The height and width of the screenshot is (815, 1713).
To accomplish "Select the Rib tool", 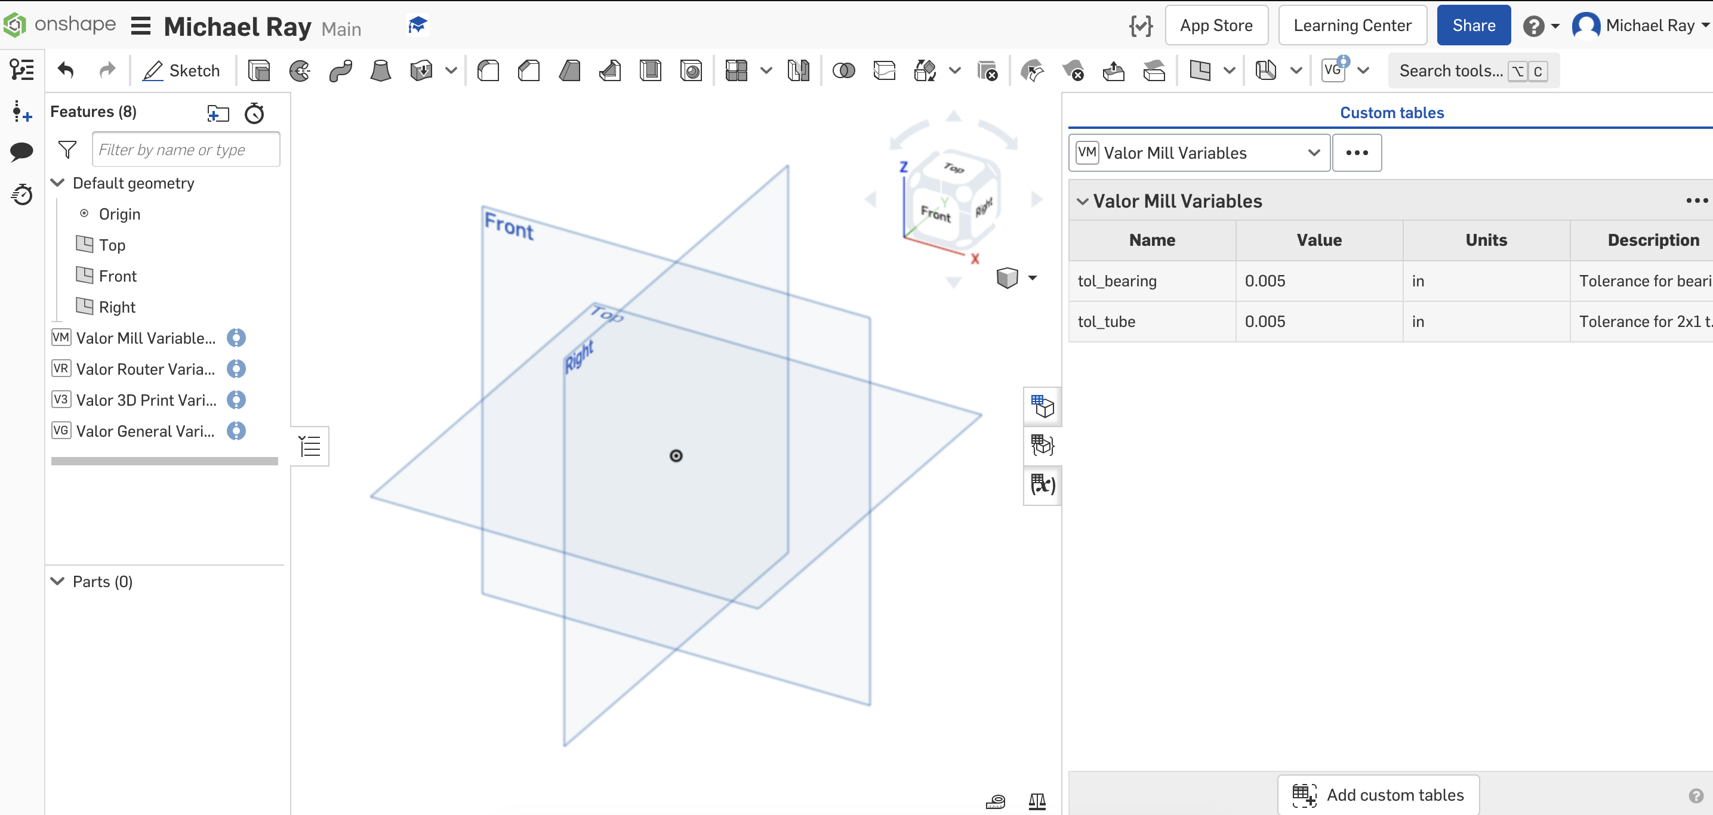I will click(610, 70).
